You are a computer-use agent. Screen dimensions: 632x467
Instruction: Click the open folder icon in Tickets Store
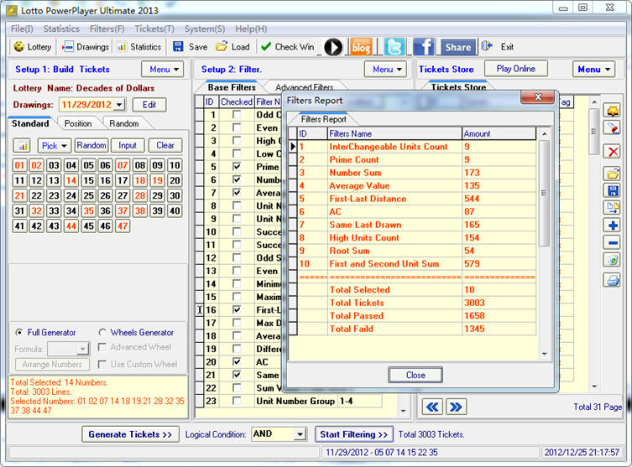pos(613,174)
